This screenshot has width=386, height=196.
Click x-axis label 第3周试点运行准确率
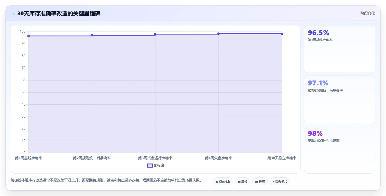[155, 158]
